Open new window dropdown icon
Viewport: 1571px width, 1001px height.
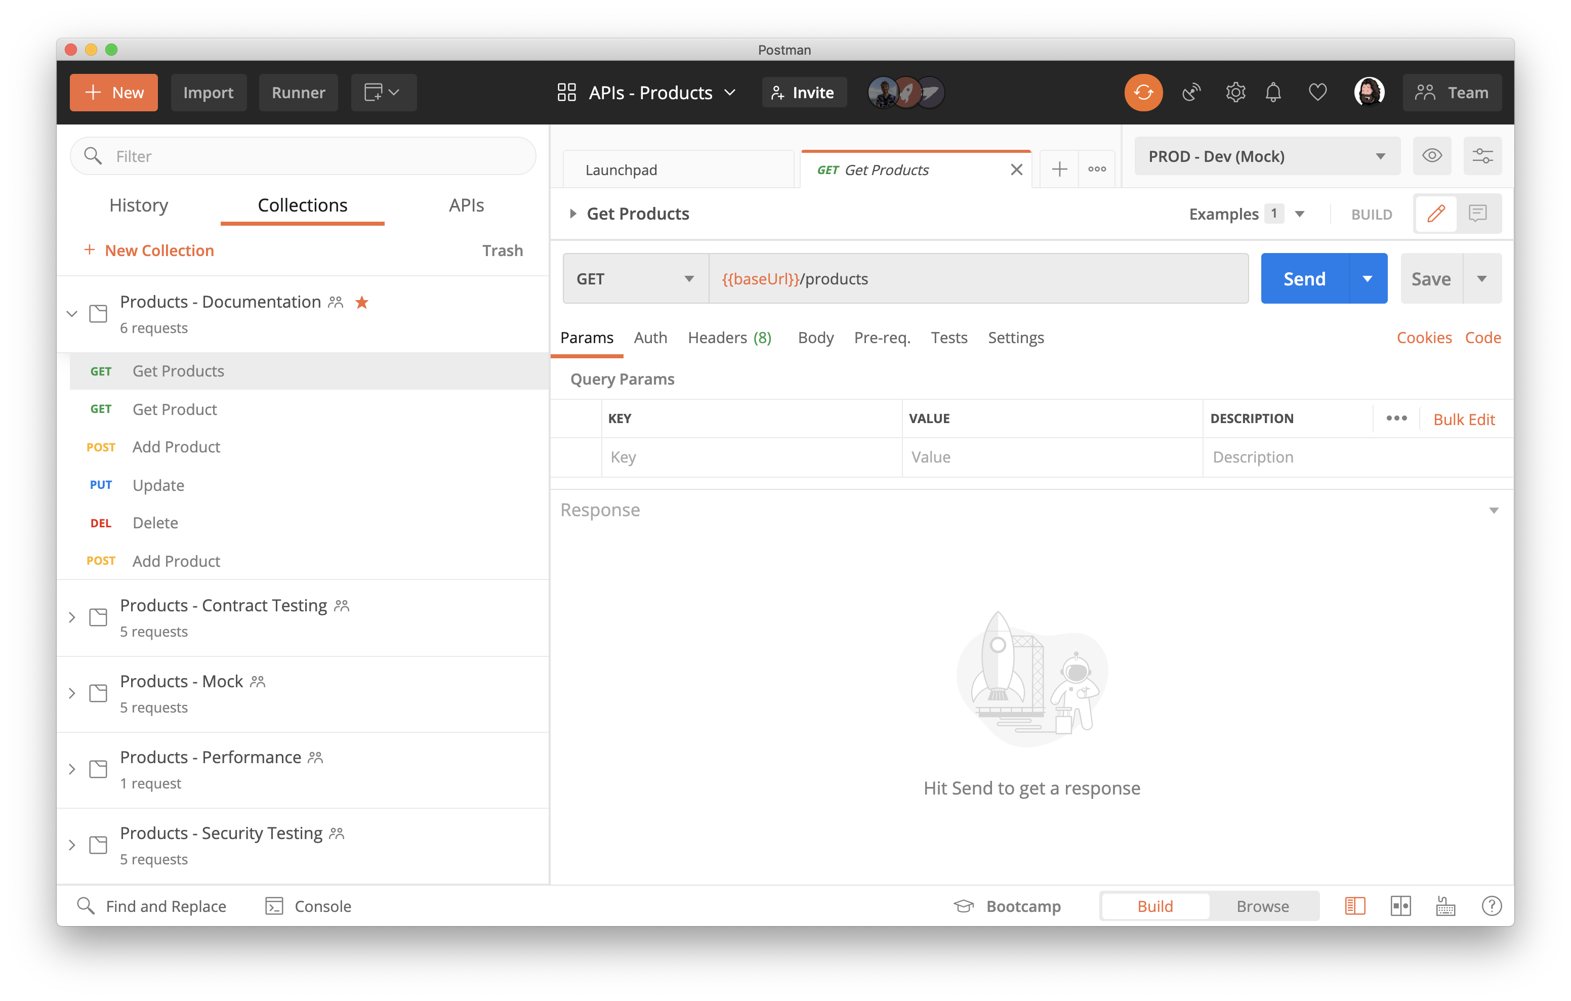pyautogui.click(x=383, y=93)
